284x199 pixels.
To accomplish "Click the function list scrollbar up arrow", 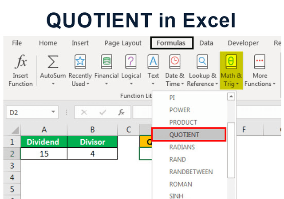I will 231,97.
